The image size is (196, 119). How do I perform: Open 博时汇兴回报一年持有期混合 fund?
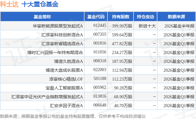tap(55, 52)
